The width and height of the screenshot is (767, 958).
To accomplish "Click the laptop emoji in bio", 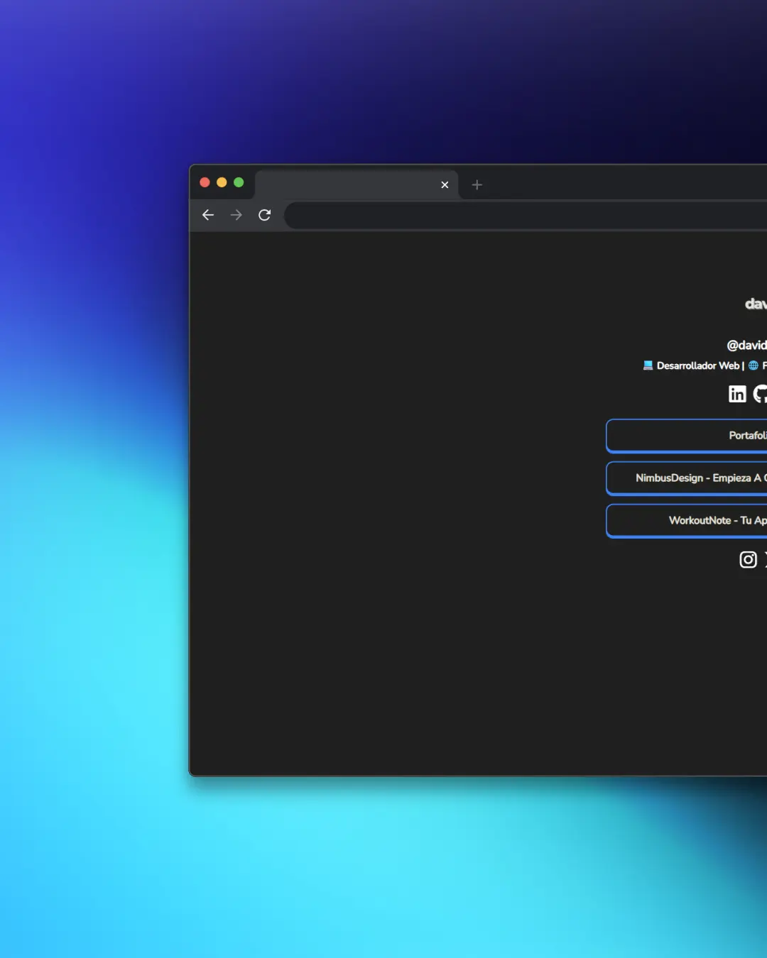I will (648, 365).
